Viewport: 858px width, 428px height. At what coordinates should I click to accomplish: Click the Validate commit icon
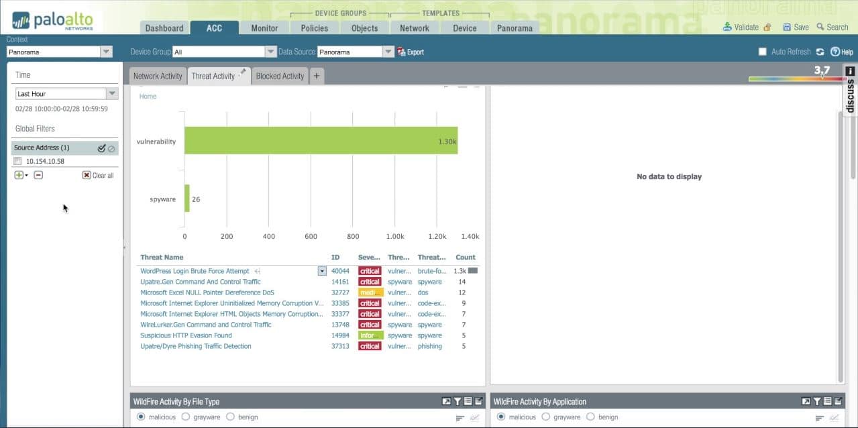(728, 28)
